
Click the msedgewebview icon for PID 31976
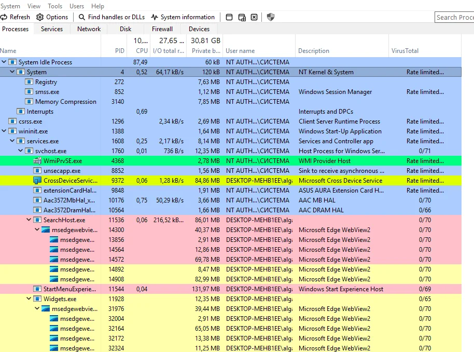(x=46, y=309)
